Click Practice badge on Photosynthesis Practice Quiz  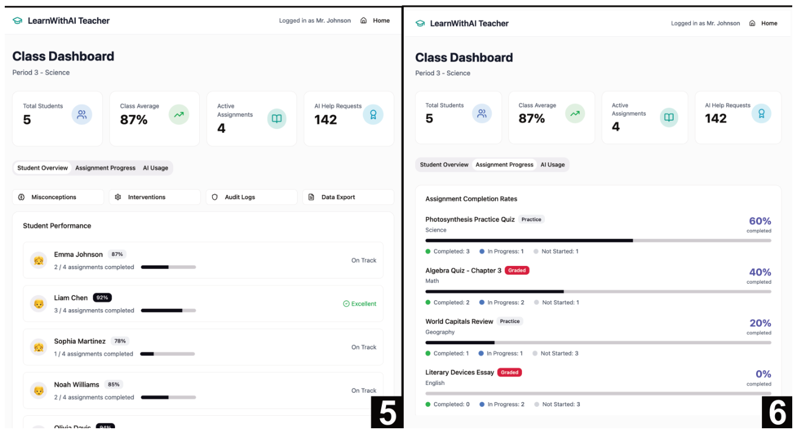(531, 219)
